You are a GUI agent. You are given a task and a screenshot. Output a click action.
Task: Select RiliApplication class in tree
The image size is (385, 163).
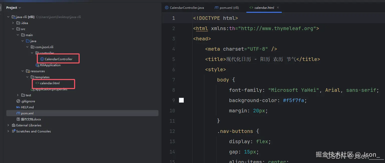tap(50, 65)
